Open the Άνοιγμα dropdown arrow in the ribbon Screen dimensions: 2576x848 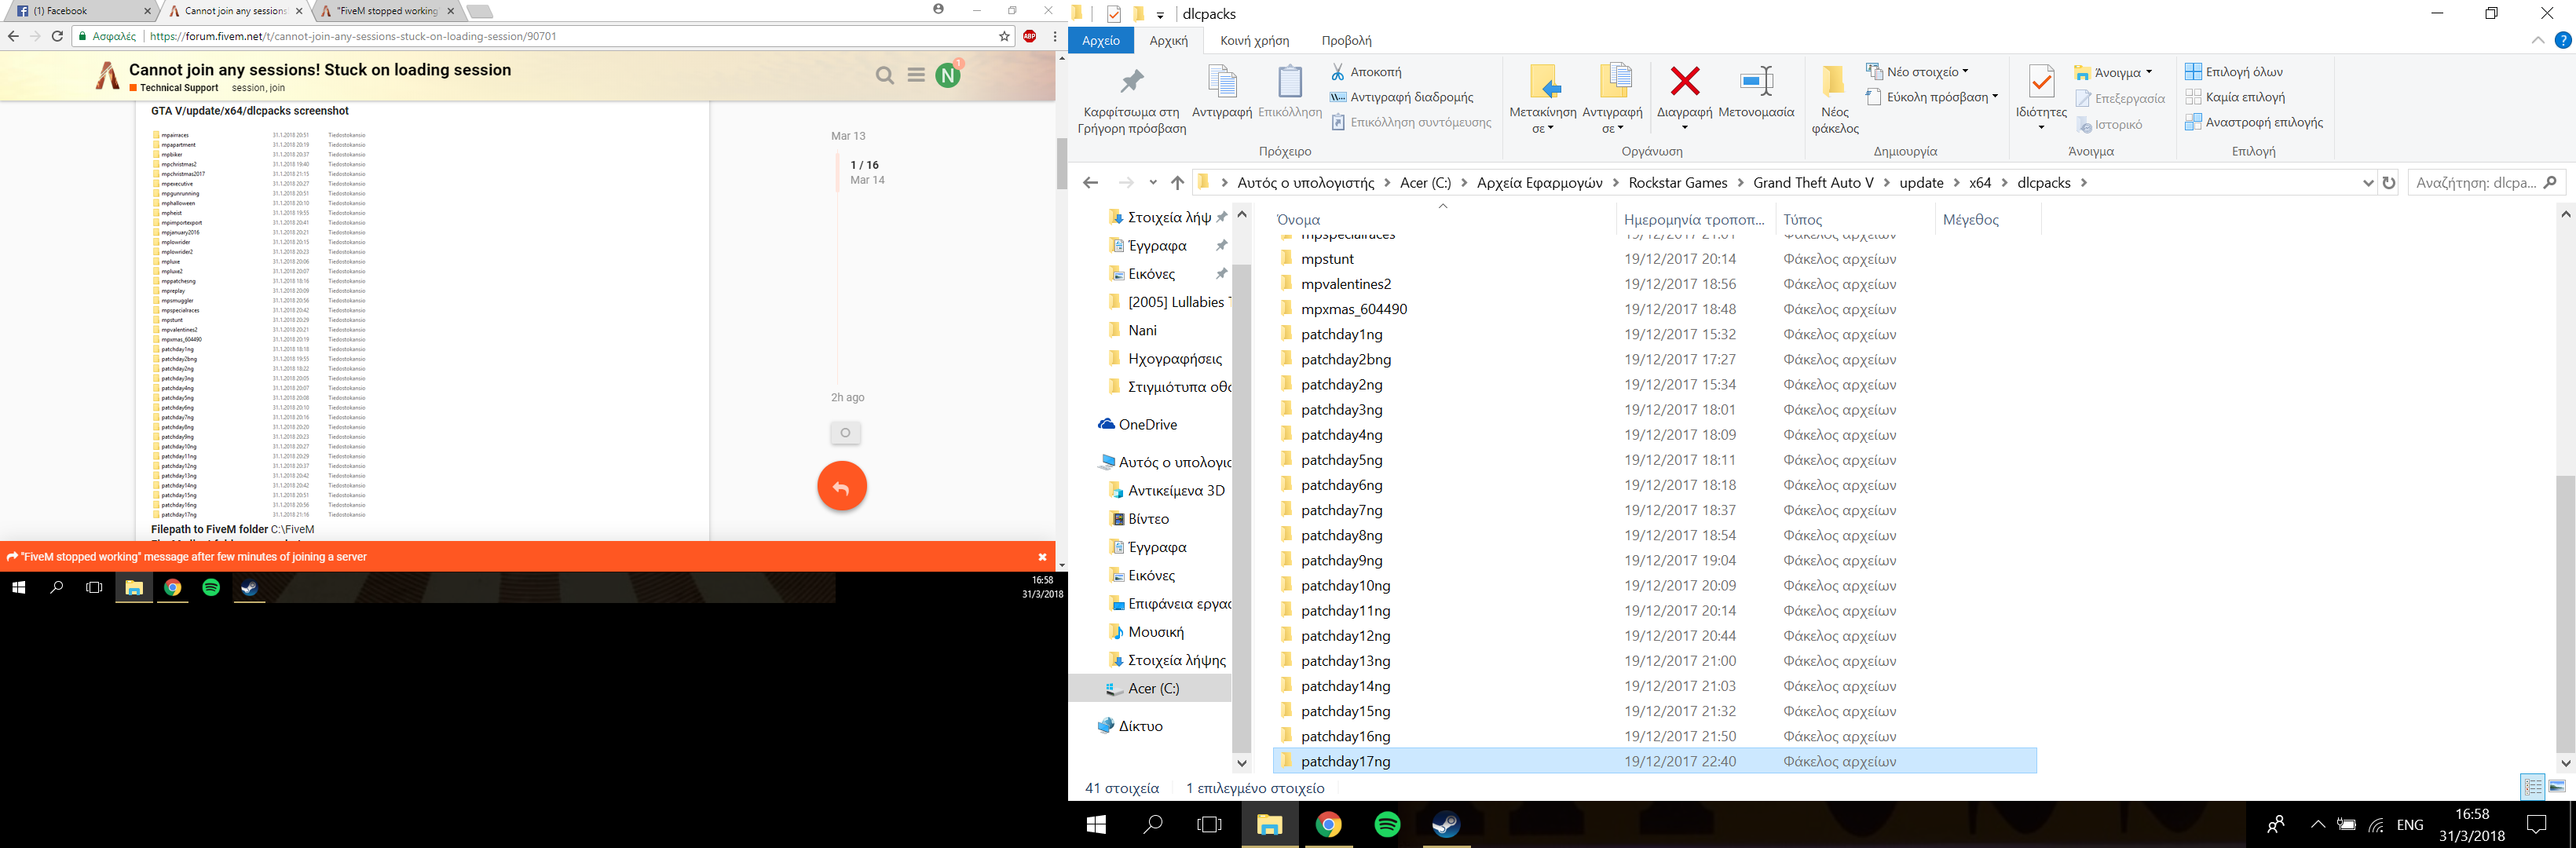[x=2148, y=72]
